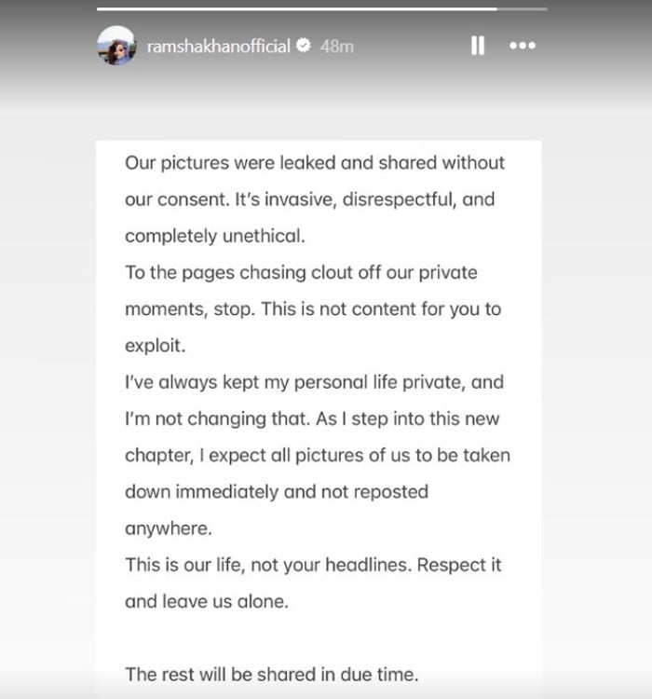
Task: Click the 48m story timestamp
Action: click(x=336, y=46)
